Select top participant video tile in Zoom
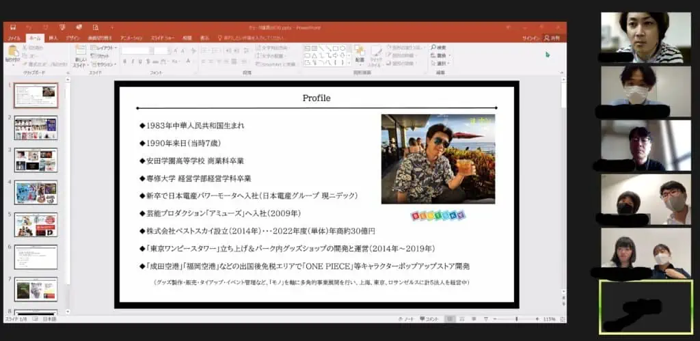The image size is (700, 341). pyautogui.click(x=645, y=38)
